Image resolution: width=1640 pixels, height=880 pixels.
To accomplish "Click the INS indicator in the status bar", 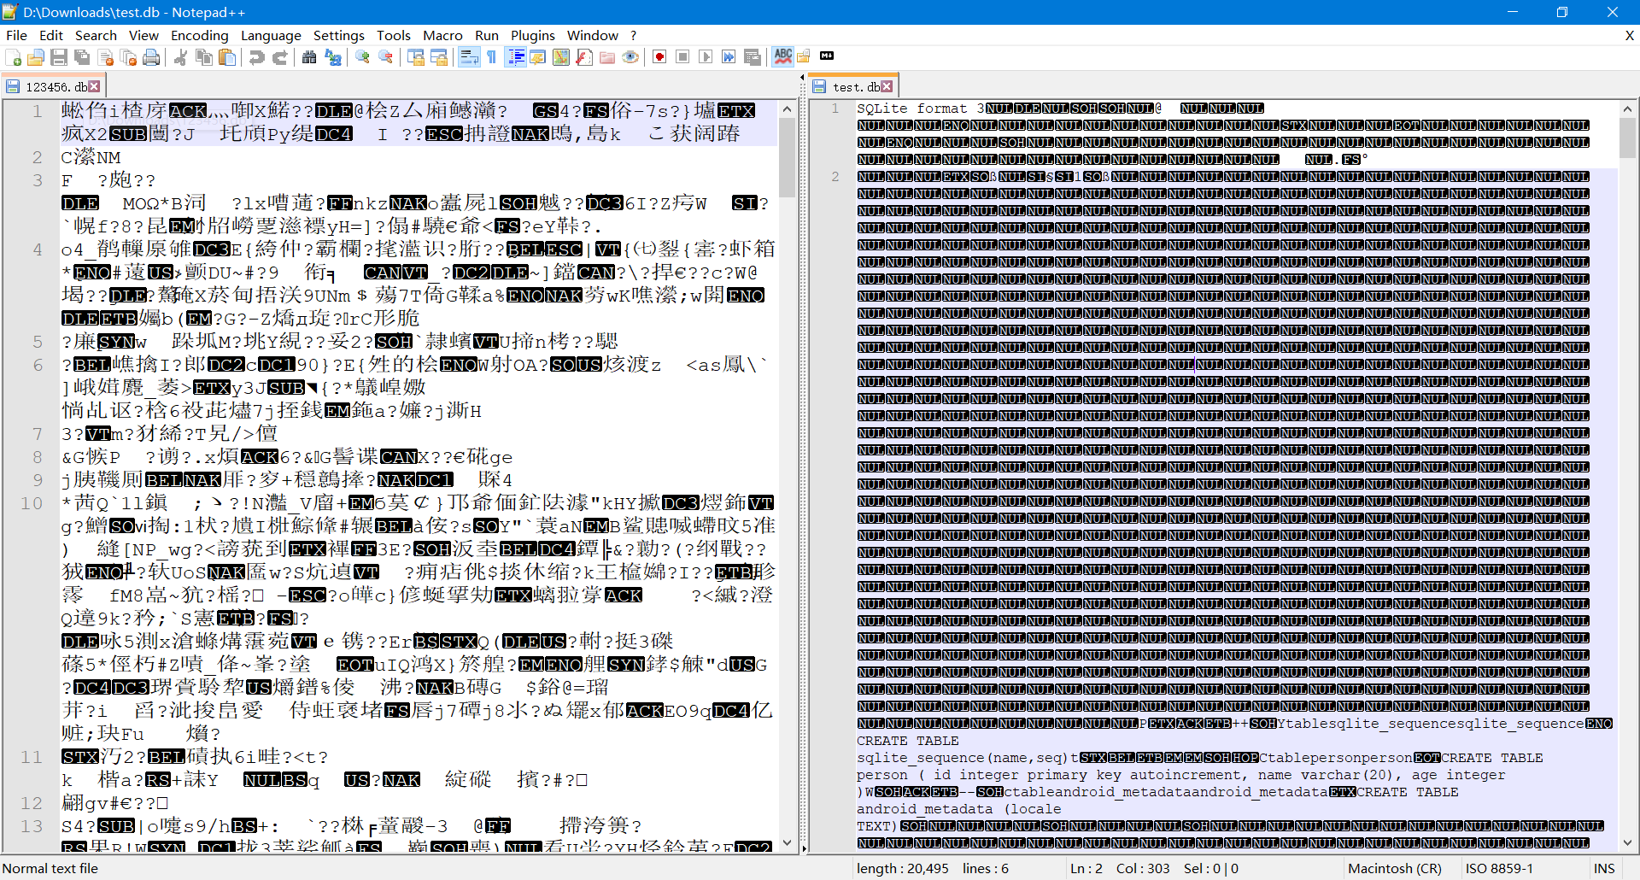I will coord(1604,868).
